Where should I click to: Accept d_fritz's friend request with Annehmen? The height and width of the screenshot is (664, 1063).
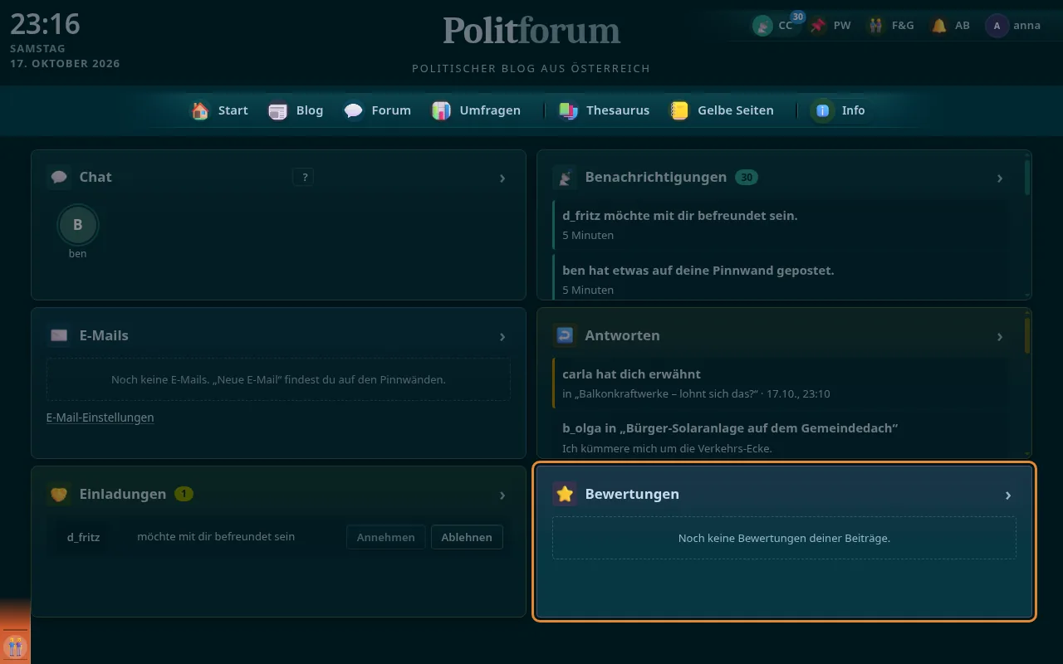[386, 537]
